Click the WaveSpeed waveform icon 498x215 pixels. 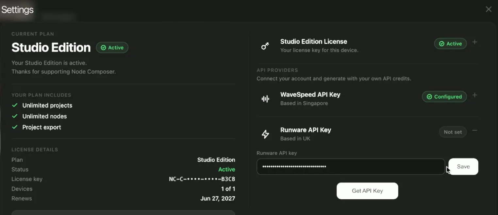[265, 99]
